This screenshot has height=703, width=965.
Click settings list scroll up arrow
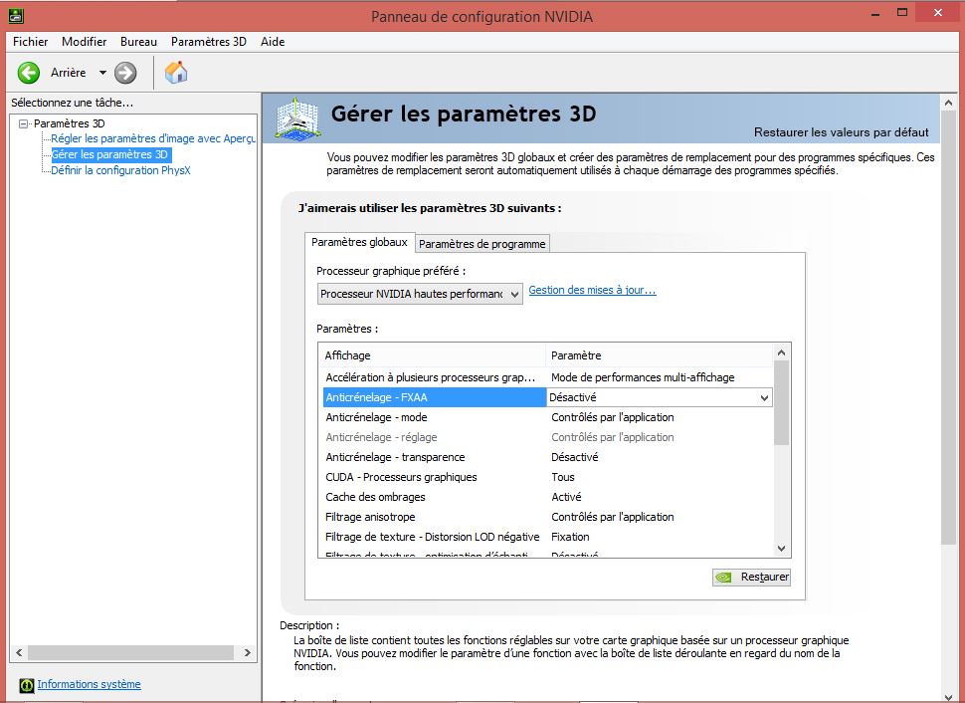(782, 353)
